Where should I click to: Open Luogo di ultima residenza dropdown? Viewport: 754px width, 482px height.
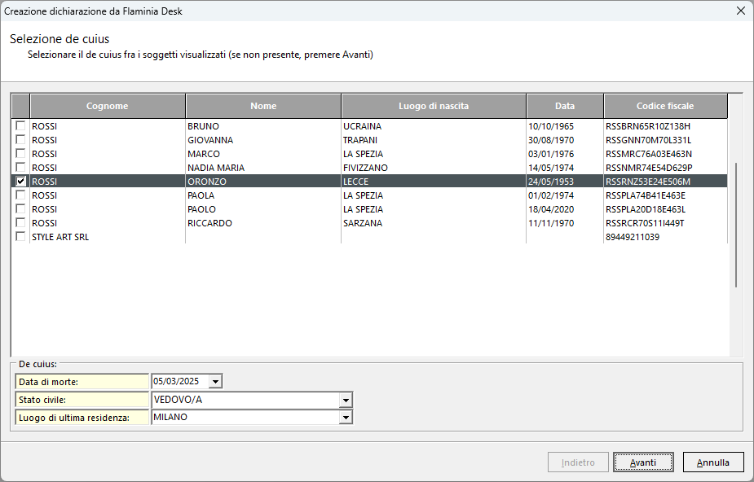tap(346, 418)
